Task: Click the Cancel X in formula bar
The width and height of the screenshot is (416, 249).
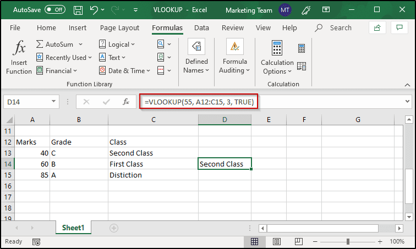Action: (86, 102)
